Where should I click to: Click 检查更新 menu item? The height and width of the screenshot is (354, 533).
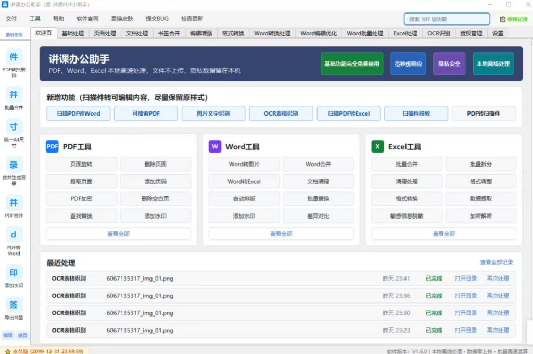(x=192, y=19)
